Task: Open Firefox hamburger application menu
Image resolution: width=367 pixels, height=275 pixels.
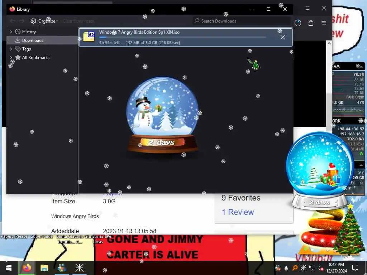Action: [x=324, y=23]
